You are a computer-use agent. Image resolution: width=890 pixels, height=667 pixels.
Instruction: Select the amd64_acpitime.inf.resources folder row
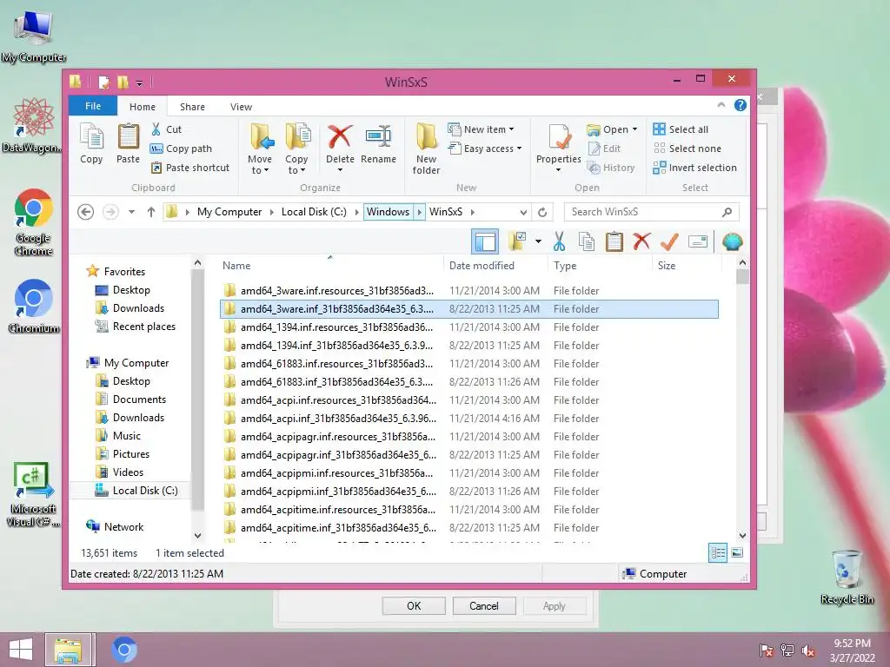coord(468,509)
